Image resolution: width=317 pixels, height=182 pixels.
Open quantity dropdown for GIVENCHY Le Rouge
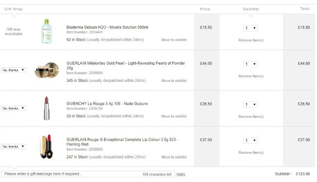tap(251, 105)
